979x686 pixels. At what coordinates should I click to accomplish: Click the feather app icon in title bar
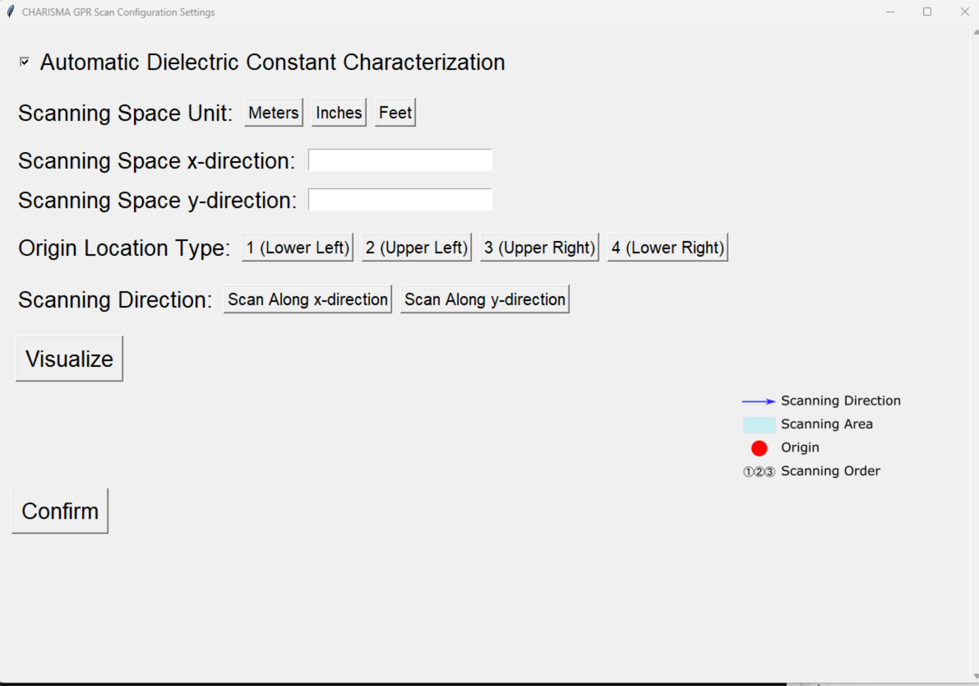(11, 12)
